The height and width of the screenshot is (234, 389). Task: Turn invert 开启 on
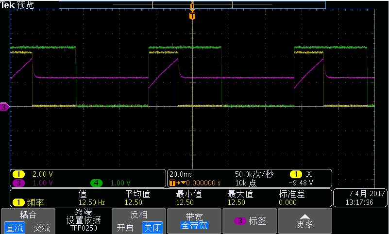(x=125, y=228)
